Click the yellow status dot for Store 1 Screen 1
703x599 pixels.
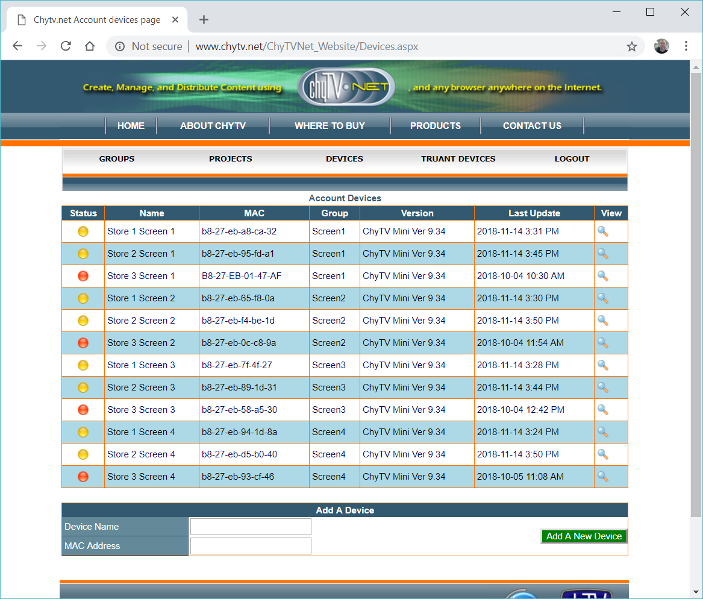[x=83, y=231]
